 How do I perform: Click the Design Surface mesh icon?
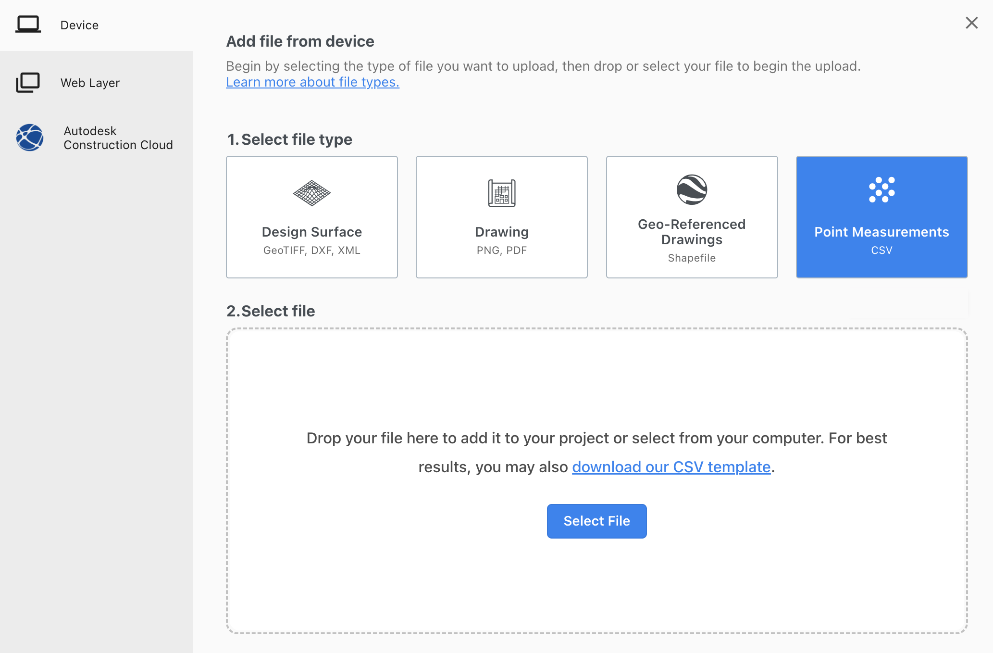coord(312,193)
